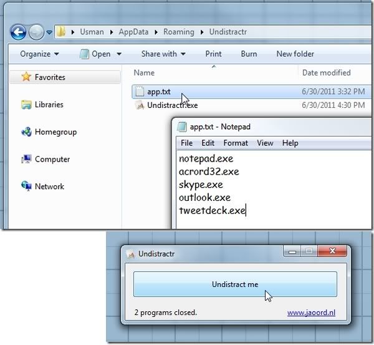Click the Favorites star icon

[26, 77]
